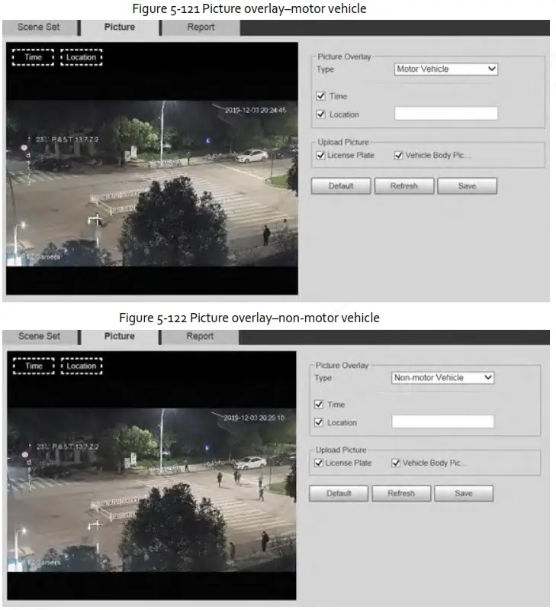Toggle License Plate checkbox in motor vehicle panel
Screen dimensions: 556x610
pyautogui.click(x=321, y=155)
